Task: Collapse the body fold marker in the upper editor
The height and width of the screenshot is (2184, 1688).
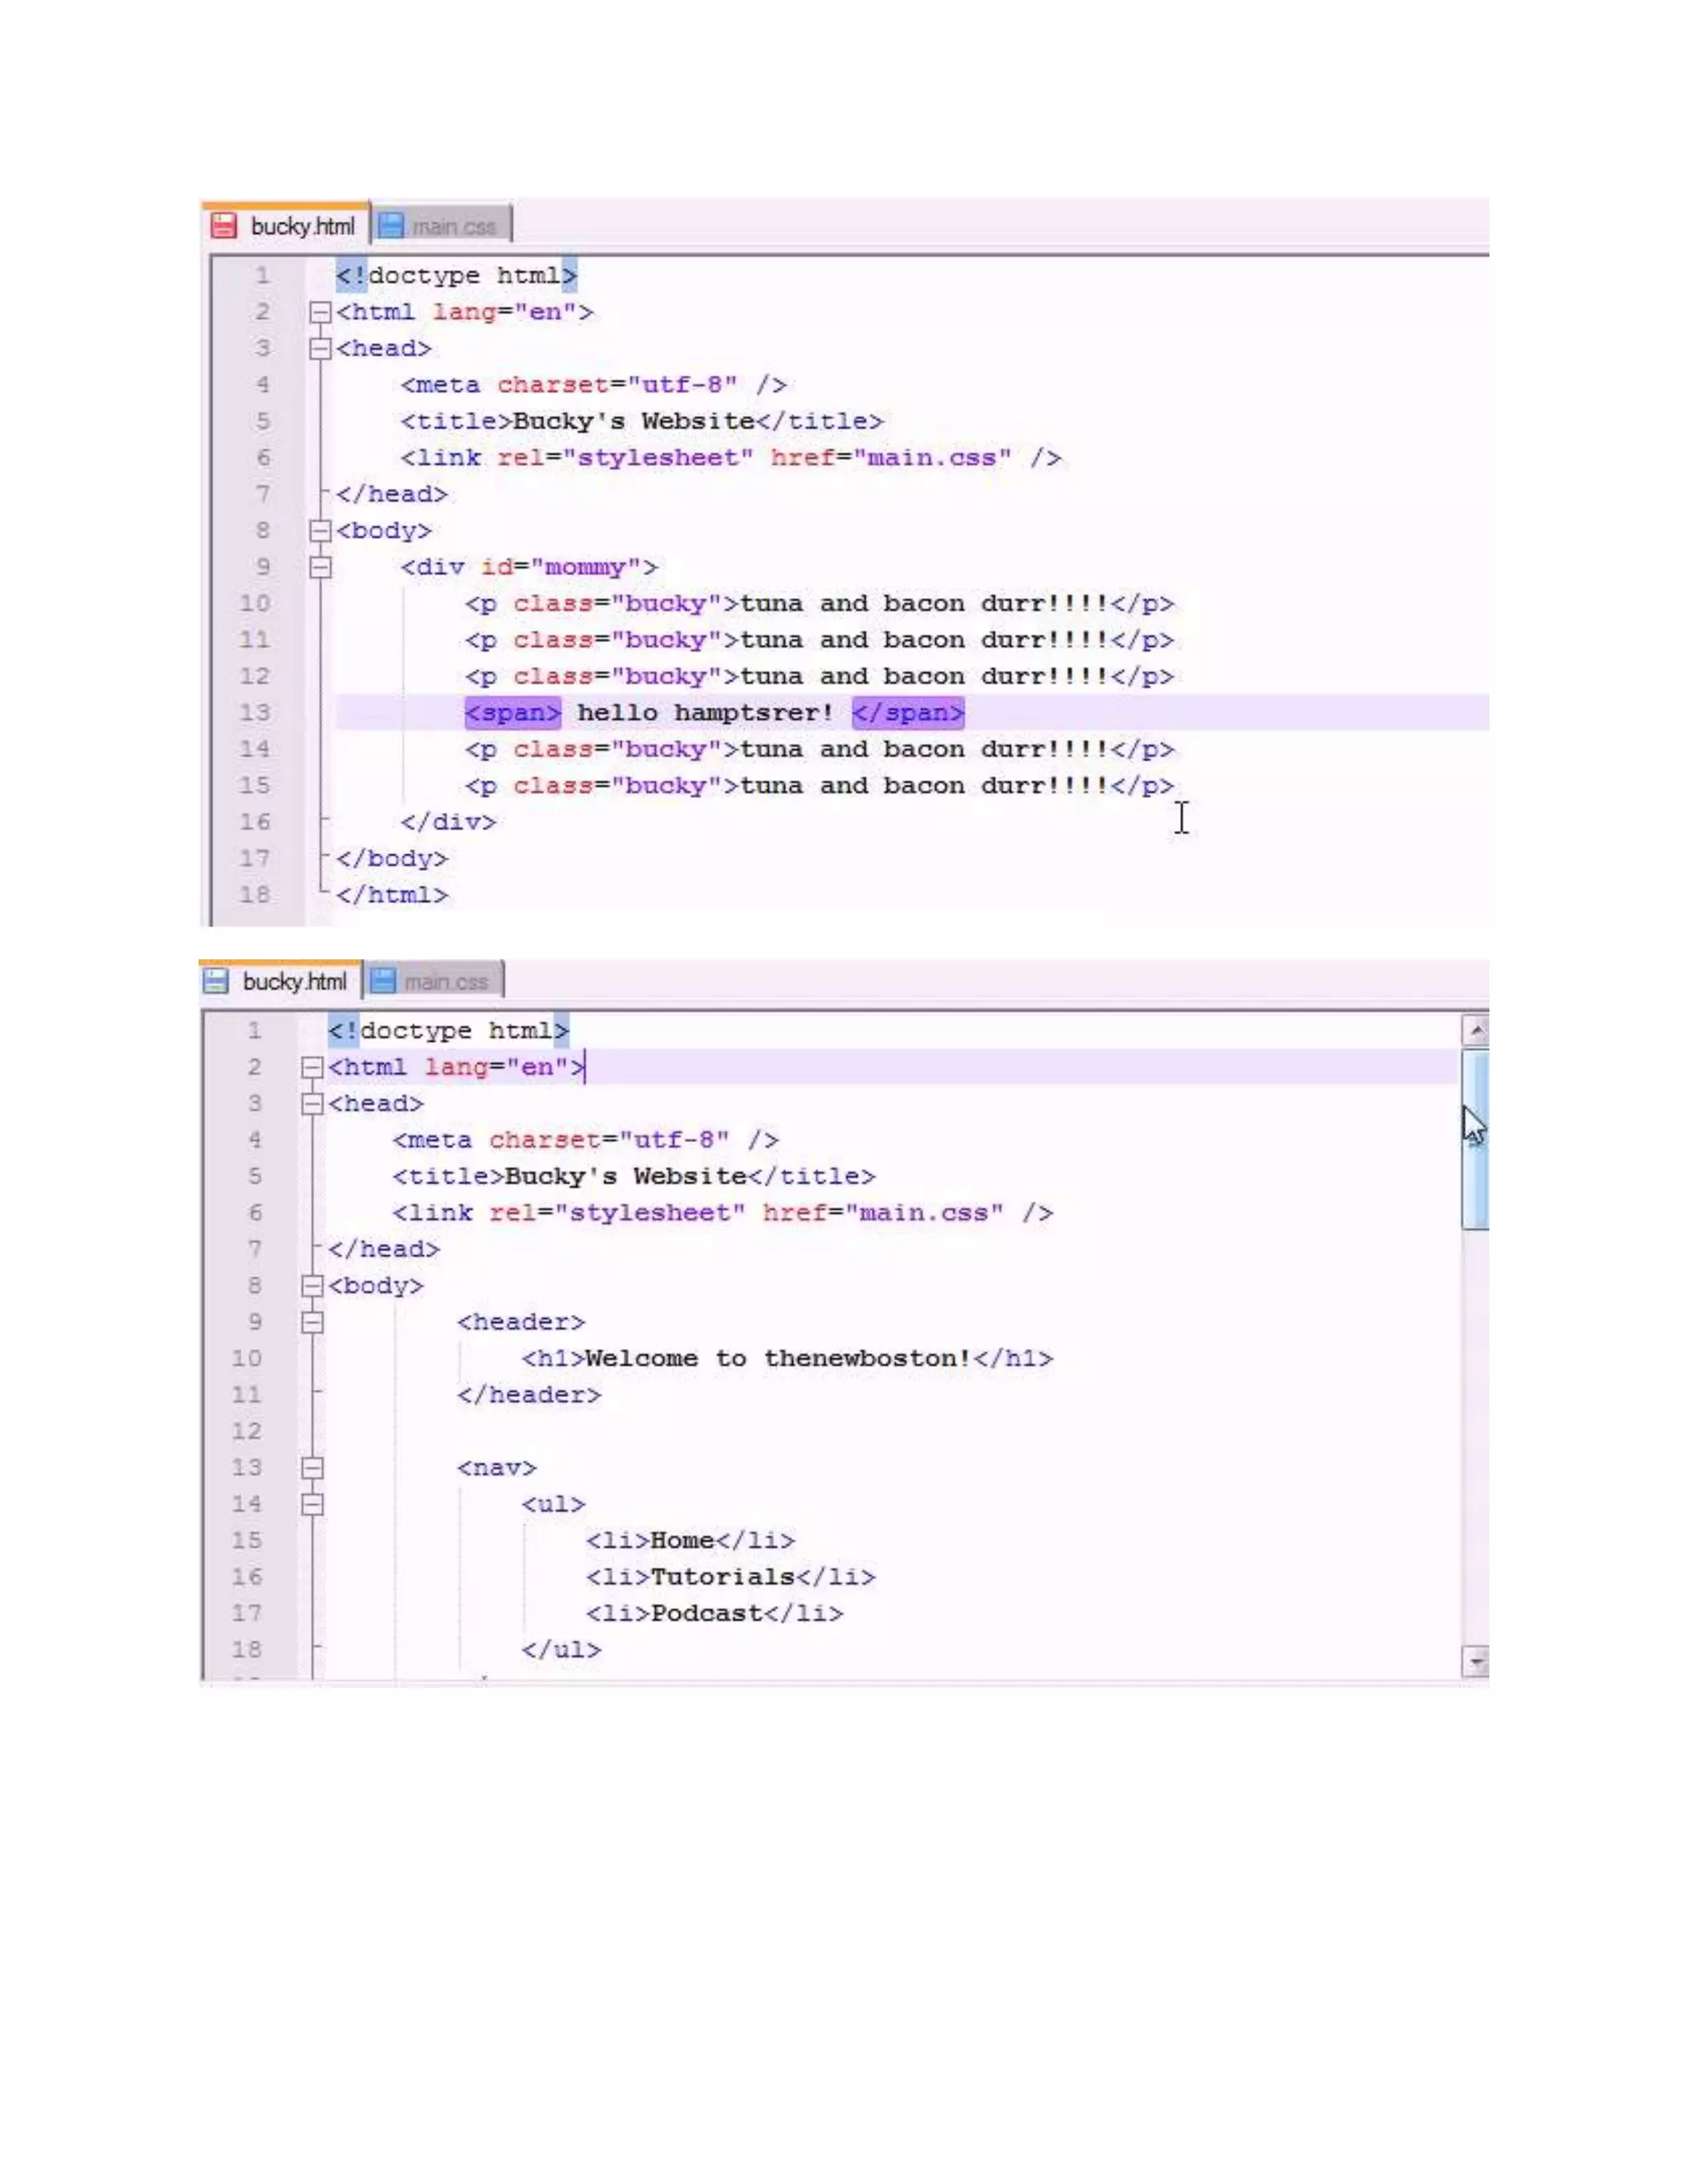Action: [x=320, y=531]
